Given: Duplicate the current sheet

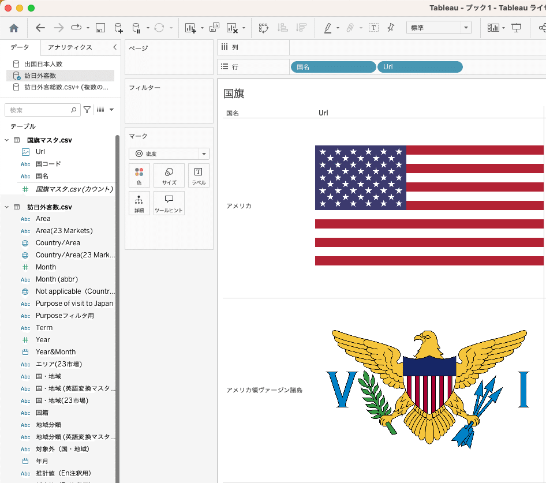Looking at the screenshot, I should tap(214, 28).
